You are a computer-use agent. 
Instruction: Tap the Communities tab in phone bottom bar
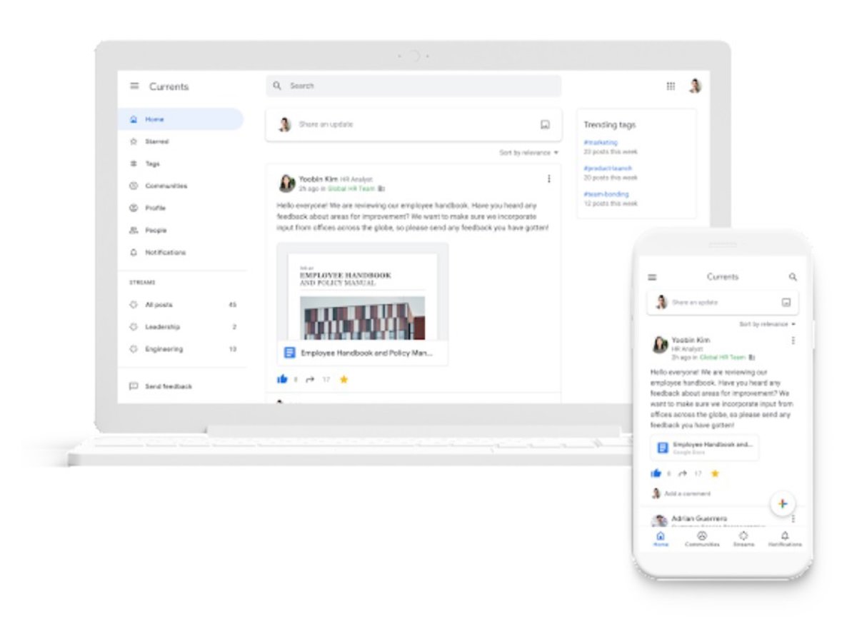point(702,538)
